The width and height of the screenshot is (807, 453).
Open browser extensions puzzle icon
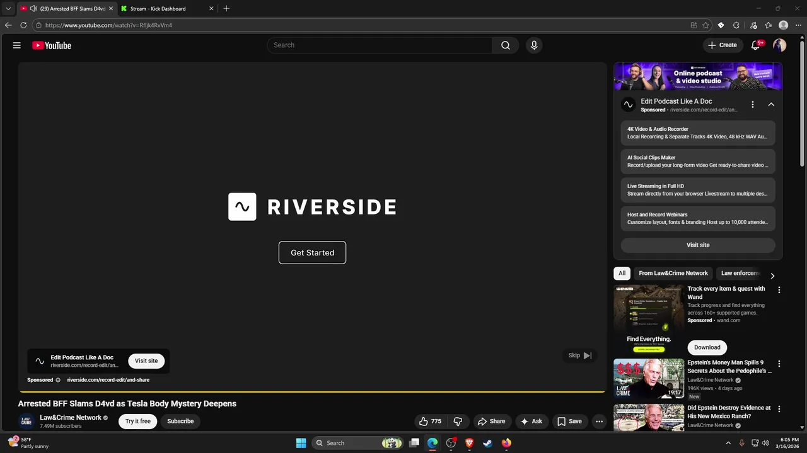(736, 25)
